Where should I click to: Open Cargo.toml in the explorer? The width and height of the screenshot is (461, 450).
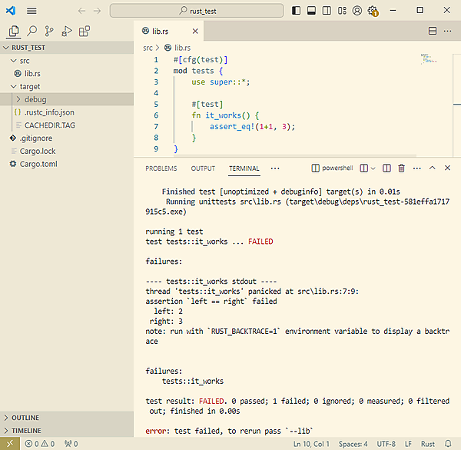click(x=38, y=164)
